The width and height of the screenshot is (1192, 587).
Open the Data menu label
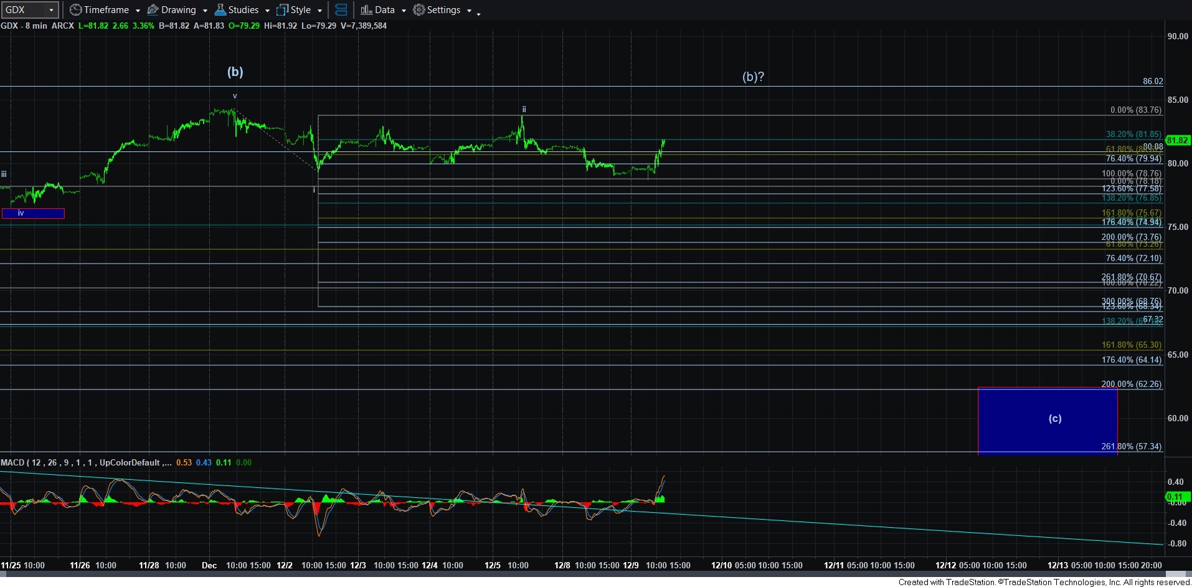(384, 10)
